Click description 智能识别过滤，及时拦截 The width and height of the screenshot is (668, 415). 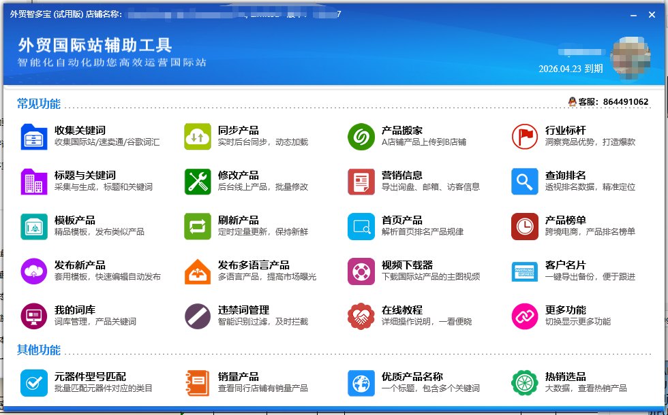263,322
